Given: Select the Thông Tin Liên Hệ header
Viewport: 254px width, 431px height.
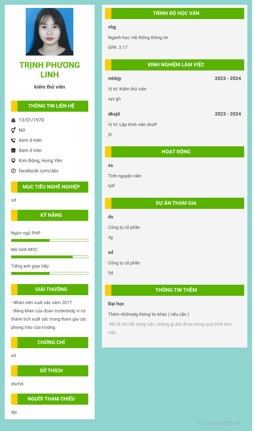Looking at the screenshot, I should pyautogui.click(x=51, y=106).
